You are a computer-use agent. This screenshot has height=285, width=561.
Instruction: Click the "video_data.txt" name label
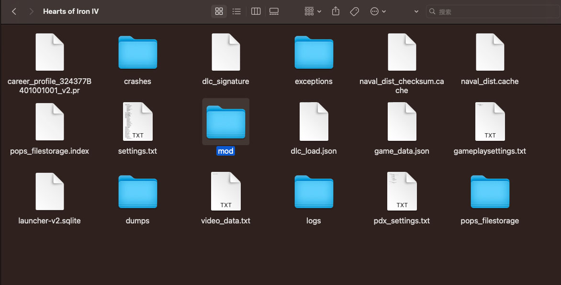[226, 221]
